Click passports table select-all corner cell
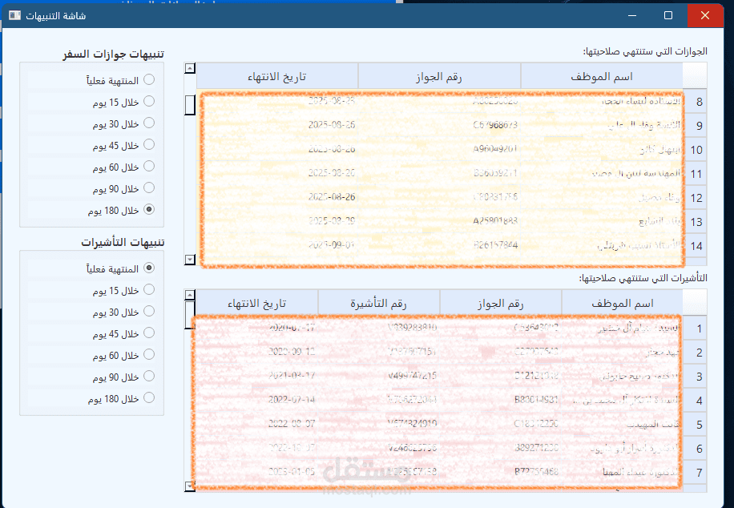This screenshot has width=734, height=508. click(x=696, y=76)
